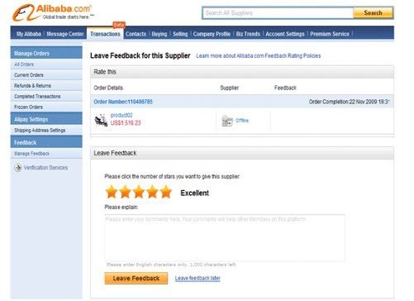Click the product02 motorcycle thumbnail
Screen dimensions: 414x301
point(101,120)
